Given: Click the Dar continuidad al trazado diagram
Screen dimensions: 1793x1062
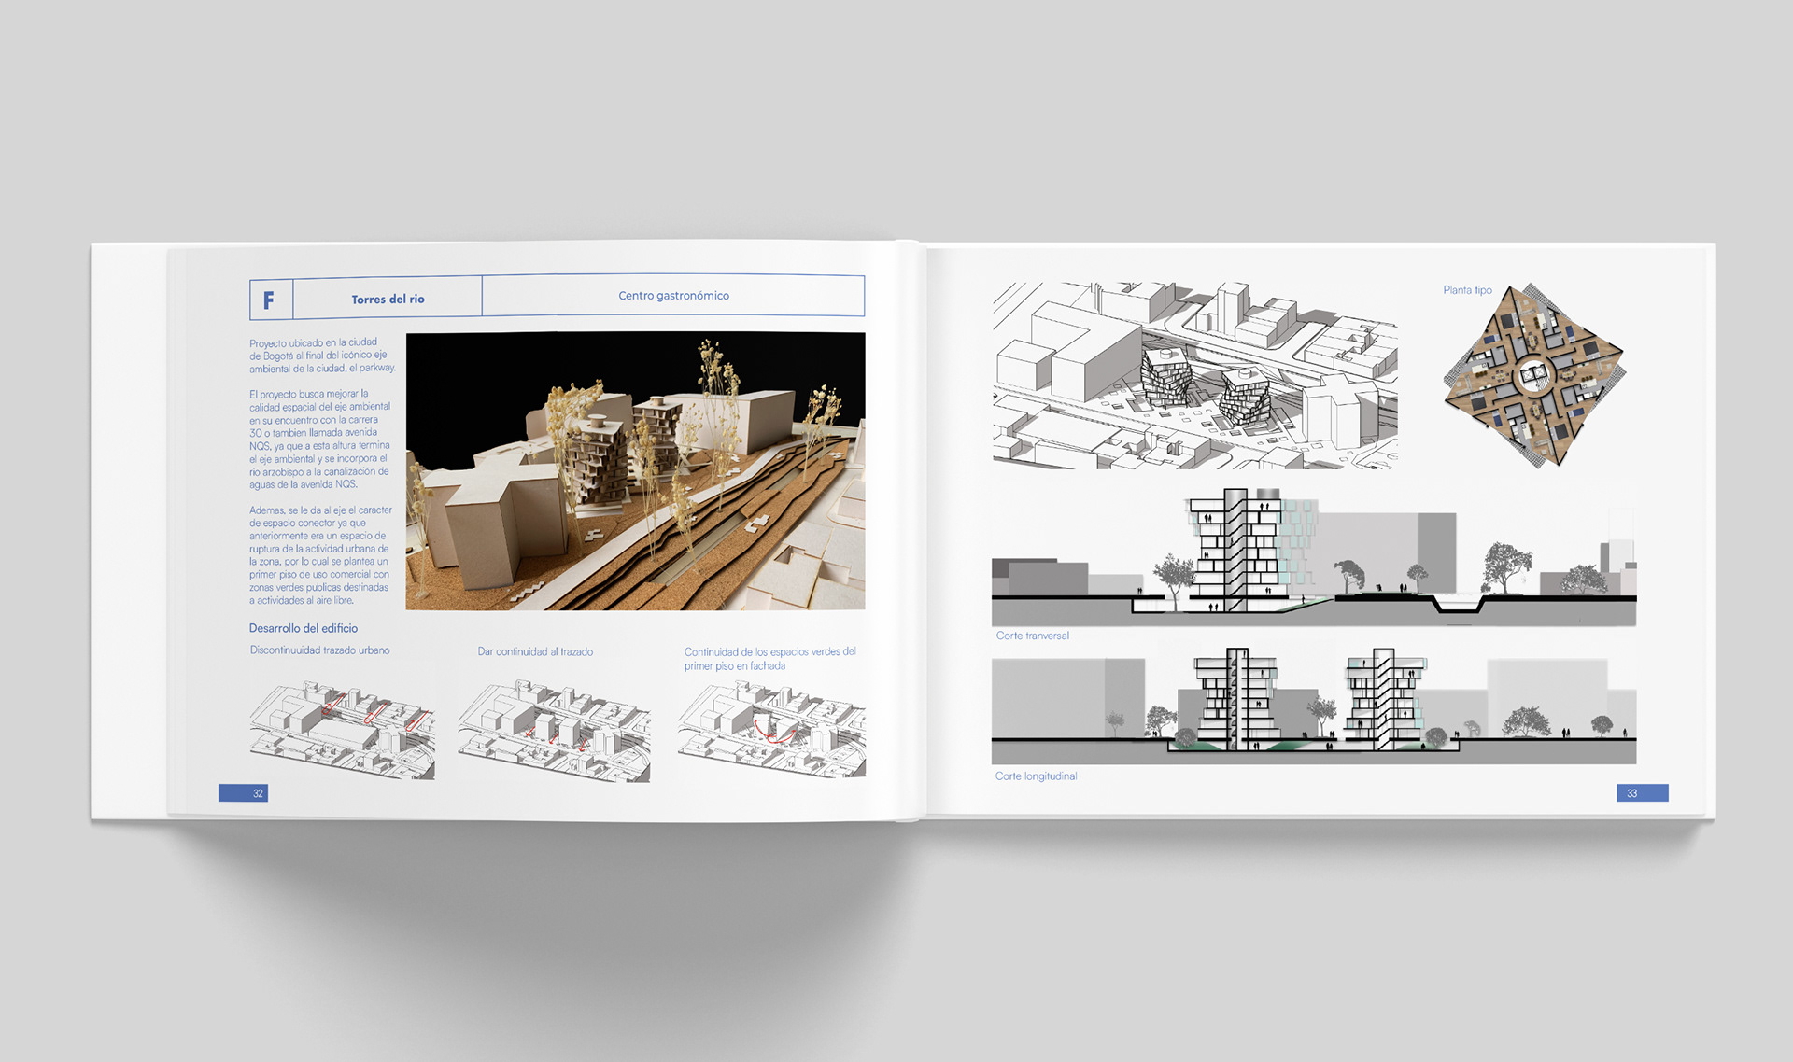Looking at the screenshot, I should [554, 731].
